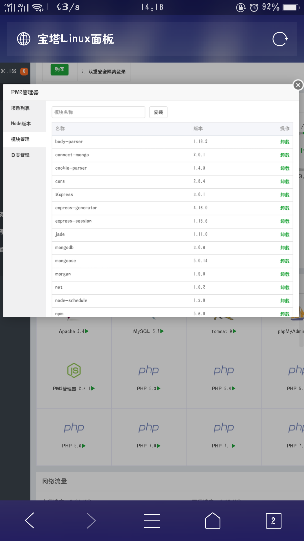Open PM2管理器 nodejs icon

click(74, 370)
